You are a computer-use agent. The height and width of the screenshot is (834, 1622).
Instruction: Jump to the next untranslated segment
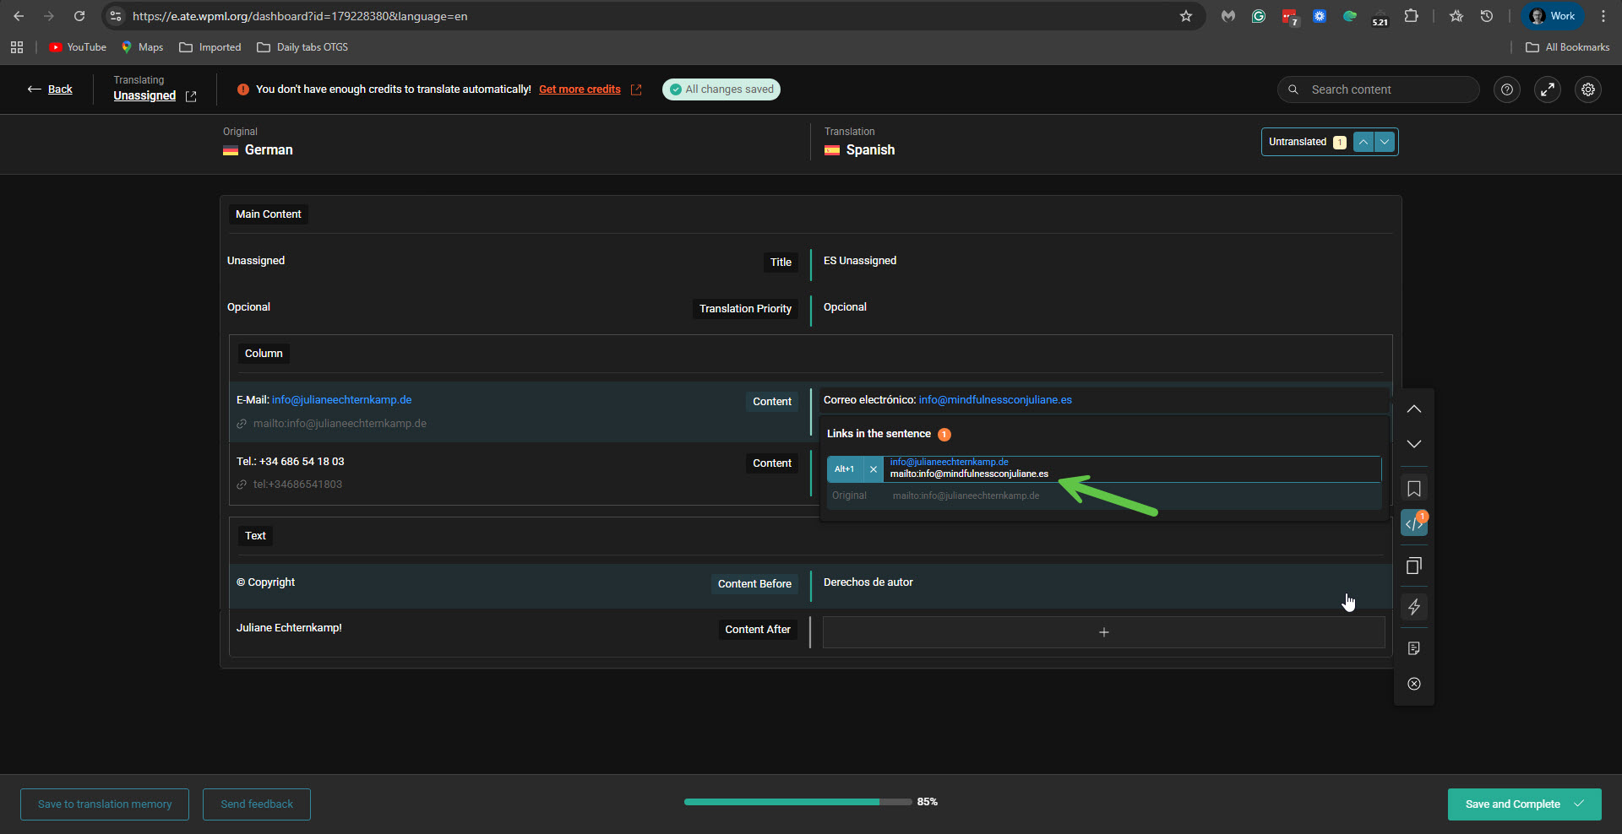(x=1385, y=142)
